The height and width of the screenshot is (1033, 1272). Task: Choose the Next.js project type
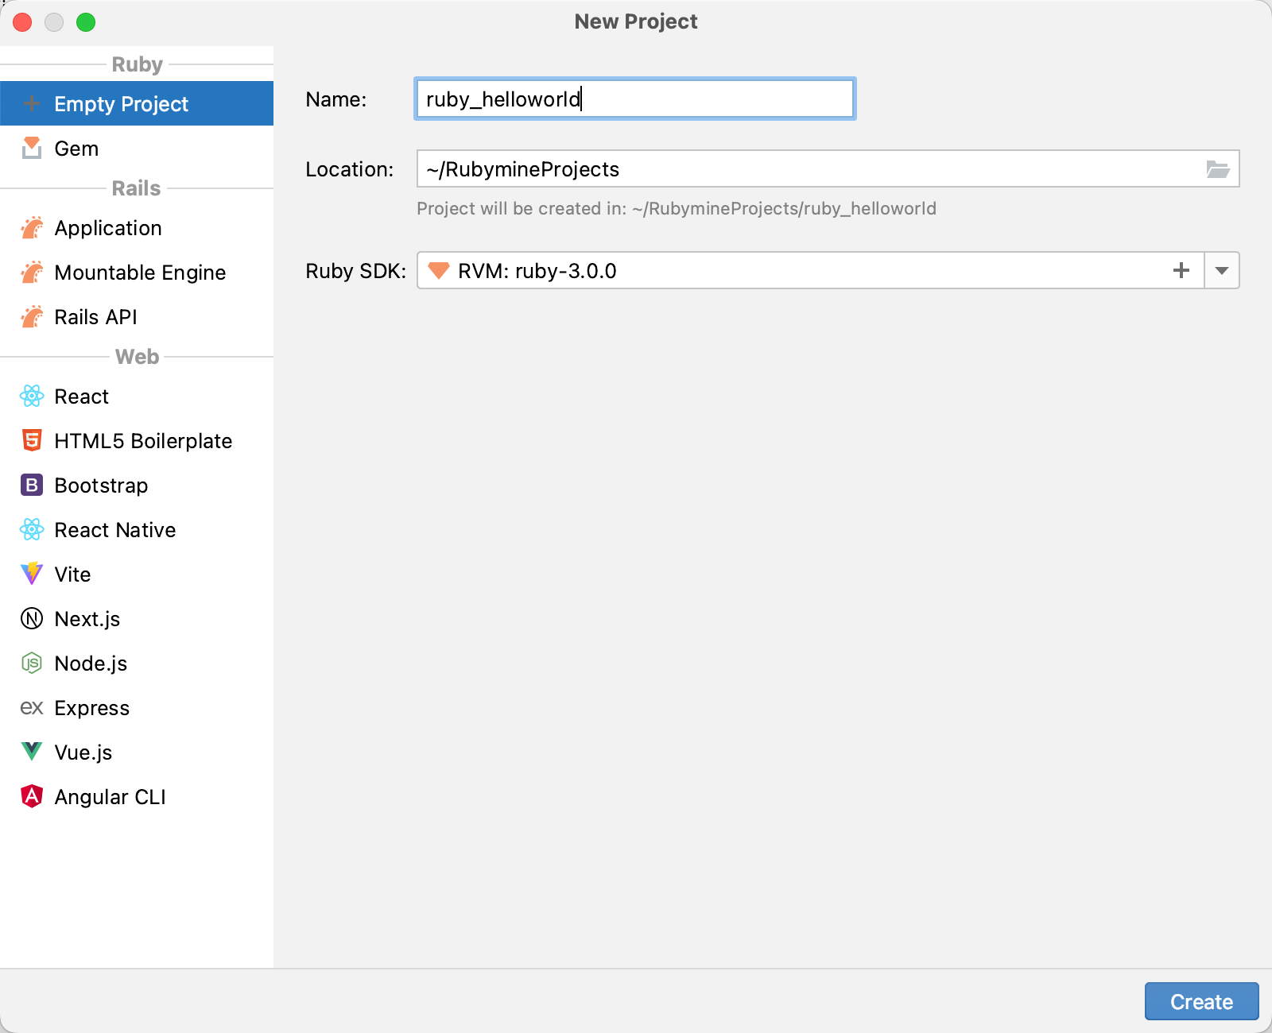pyautogui.click(x=87, y=618)
